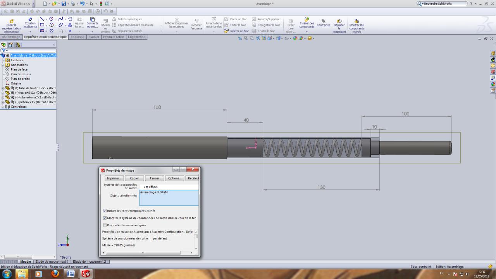Viewport: 496px width, 279px height.
Task: Toggle Inclure les corps/composants cachés checkbox
Action: pyautogui.click(x=105, y=211)
